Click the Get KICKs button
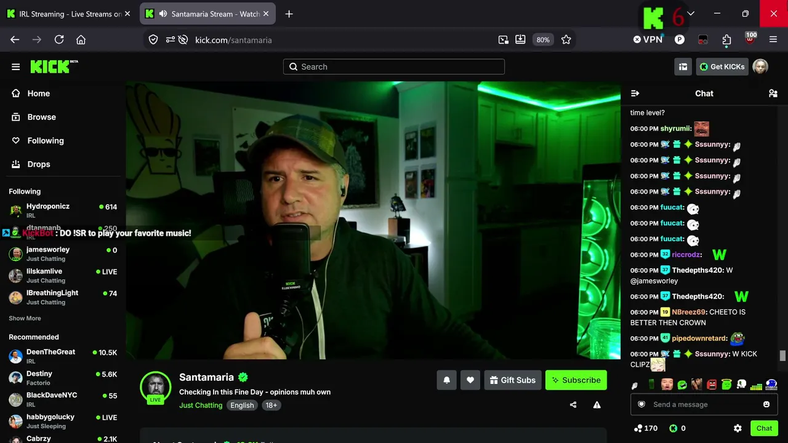This screenshot has height=443, width=788. pyautogui.click(x=722, y=66)
